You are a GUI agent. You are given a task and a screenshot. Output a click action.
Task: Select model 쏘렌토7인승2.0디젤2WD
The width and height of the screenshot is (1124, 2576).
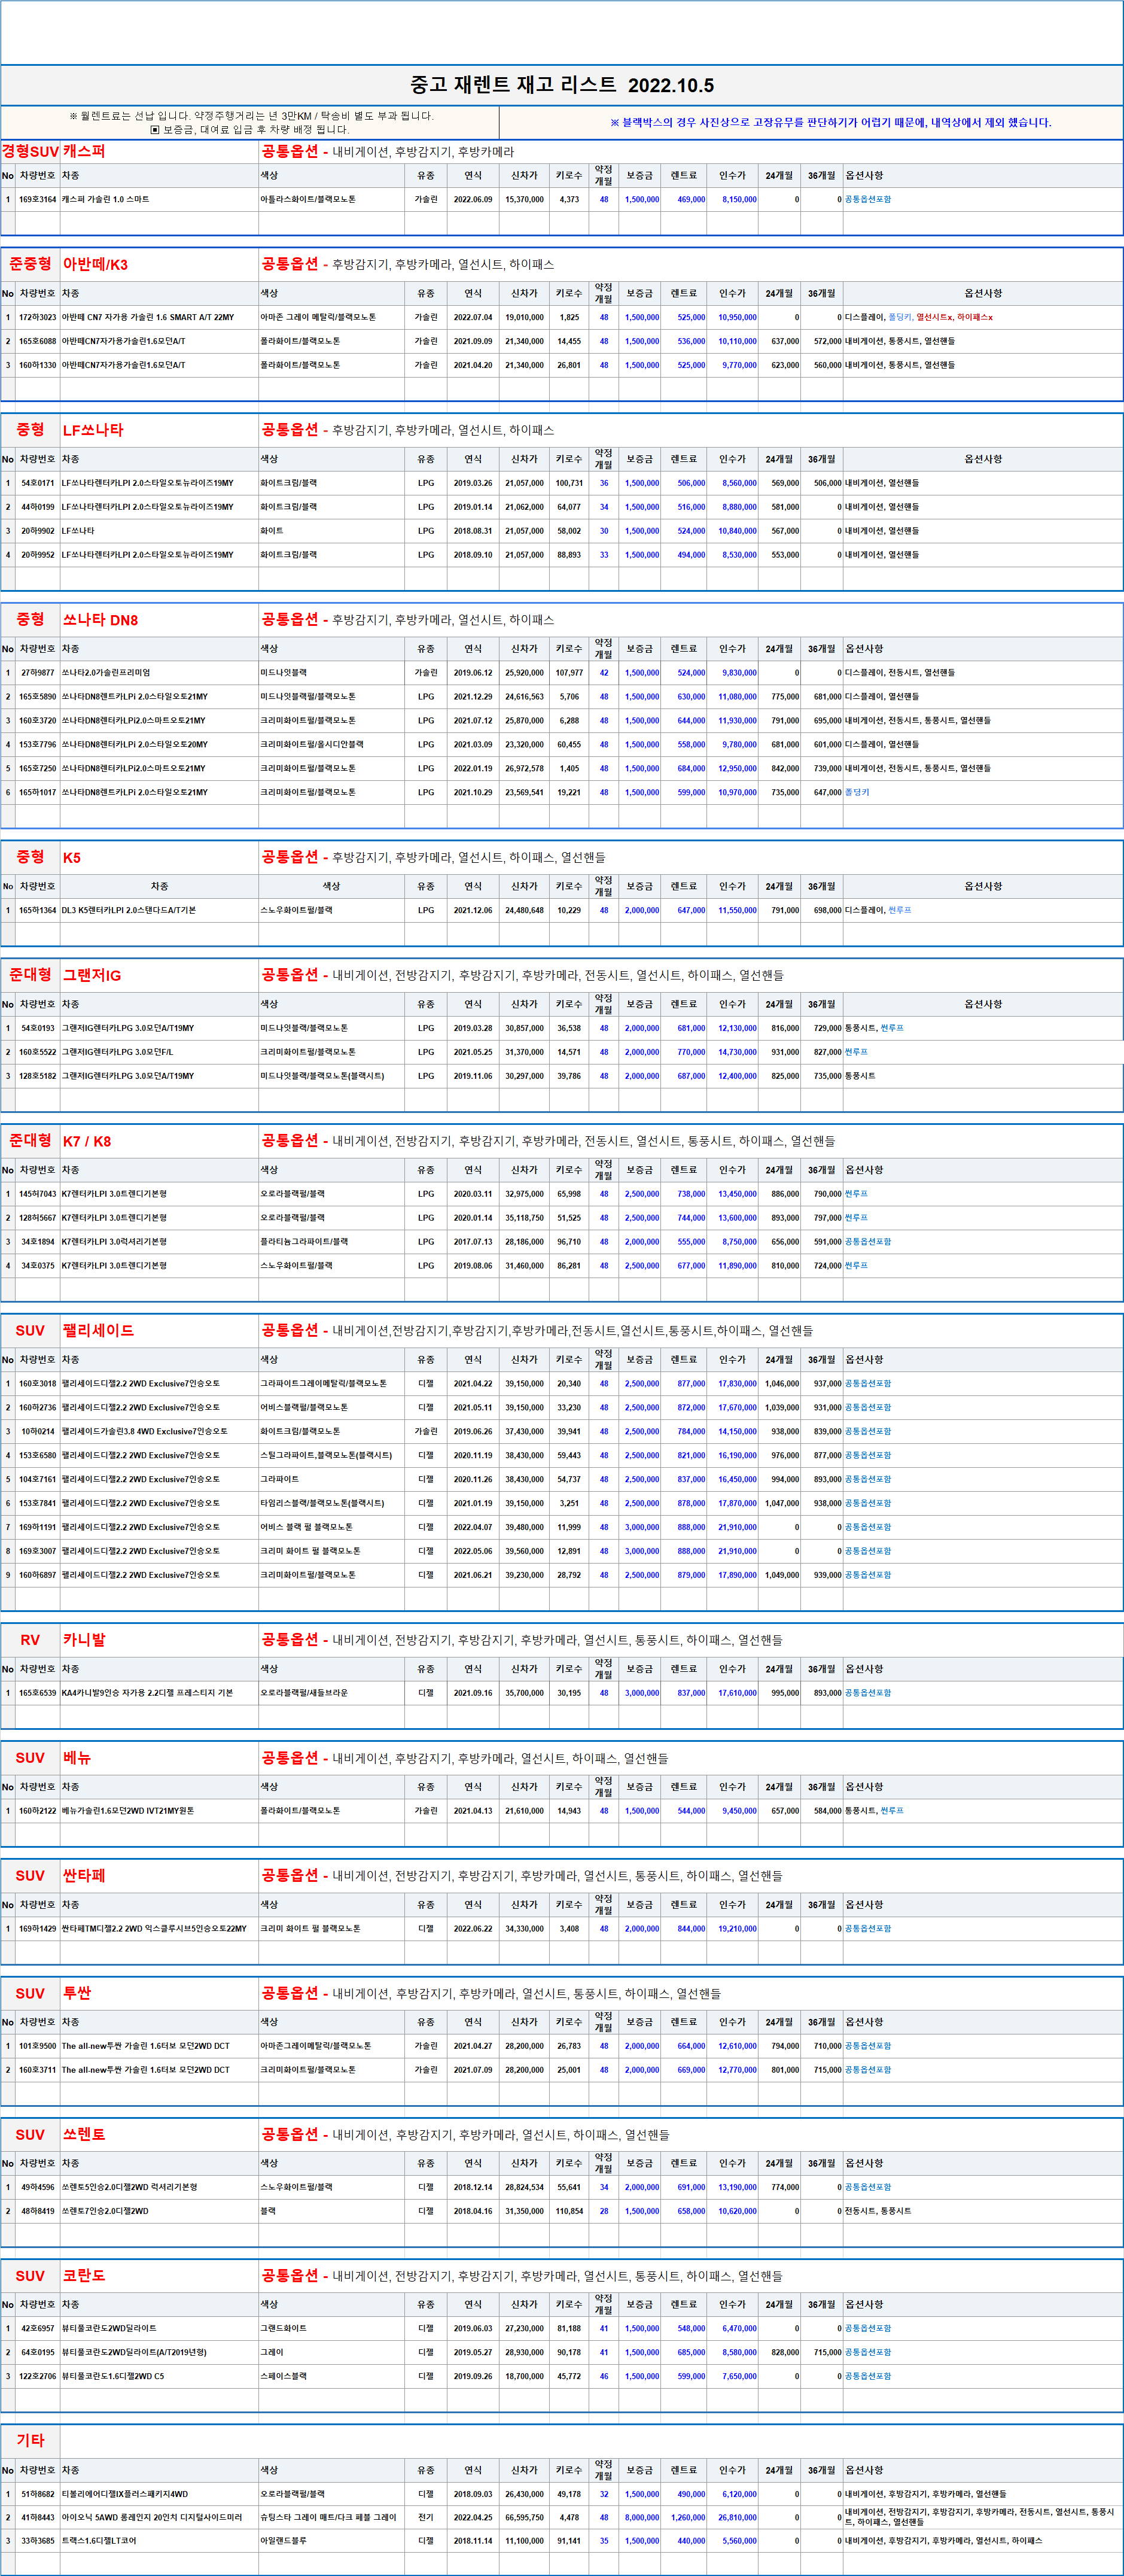[x=105, y=2212]
